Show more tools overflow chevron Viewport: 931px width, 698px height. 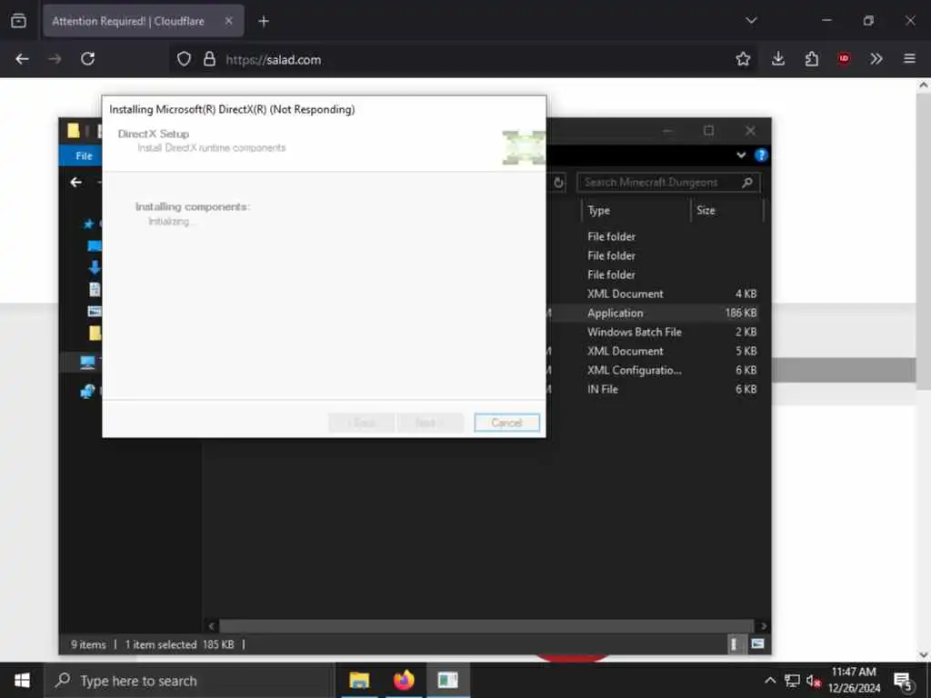[x=876, y=59]
